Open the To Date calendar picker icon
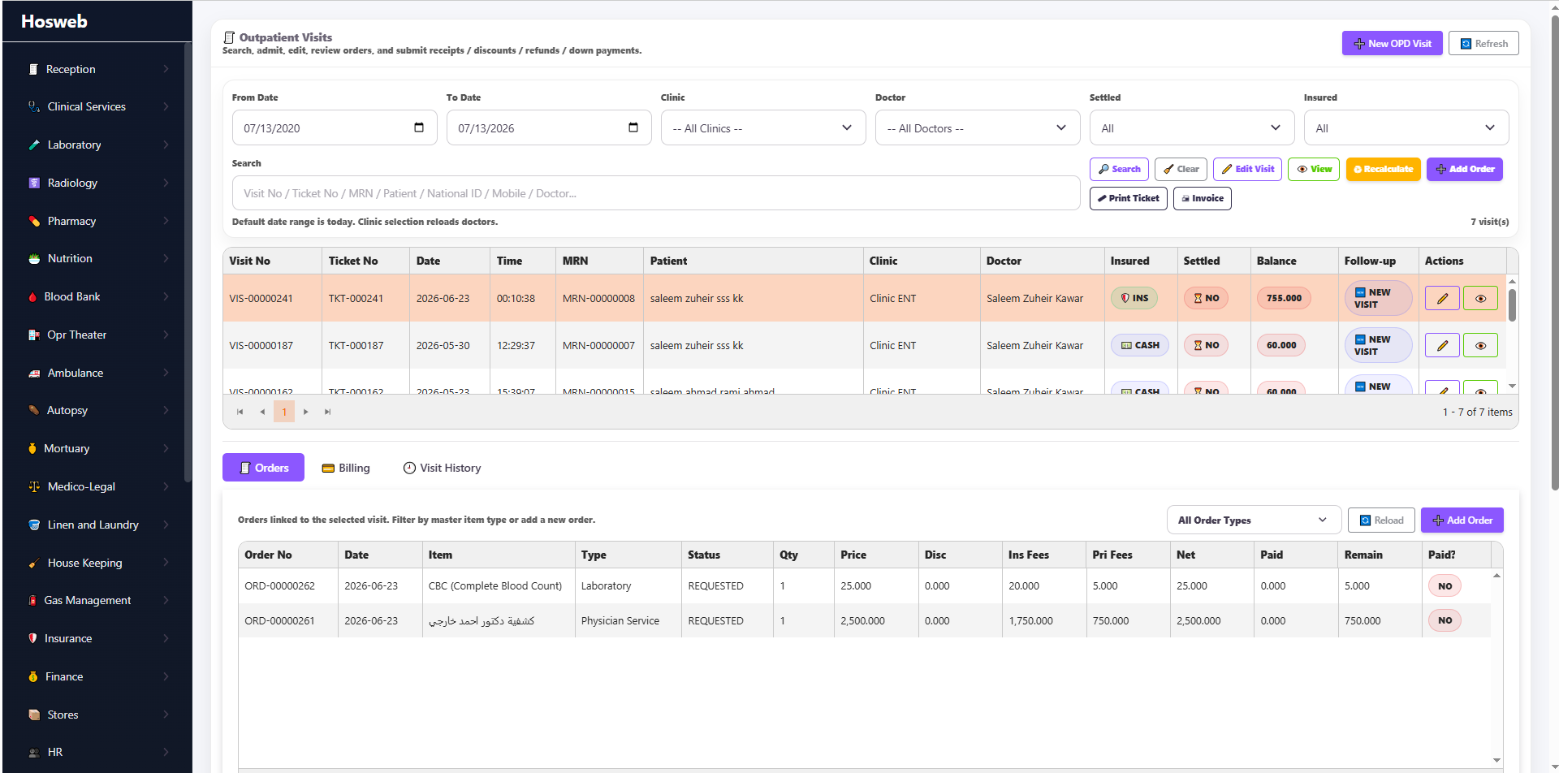Screen dimensions: 1559x773 click(x=633, y=127)
